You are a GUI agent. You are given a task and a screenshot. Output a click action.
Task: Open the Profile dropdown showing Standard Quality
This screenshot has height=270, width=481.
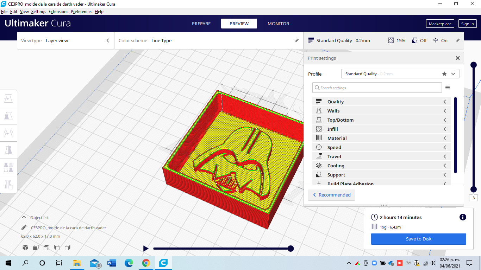pyautogui.click(x=400, y=74)
